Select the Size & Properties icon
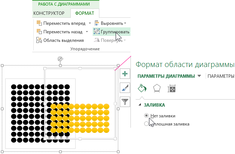Viewport: 235px width, 154px height. [x=172, y=88]
